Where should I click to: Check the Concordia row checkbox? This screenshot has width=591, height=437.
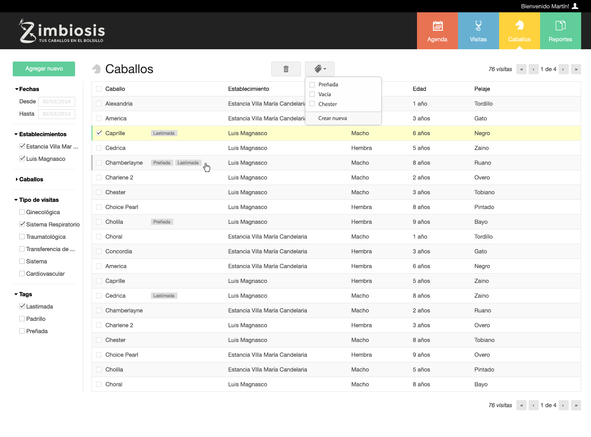(98, 252)
